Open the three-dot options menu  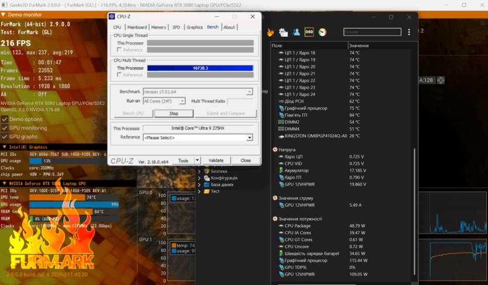coord(409,32)
